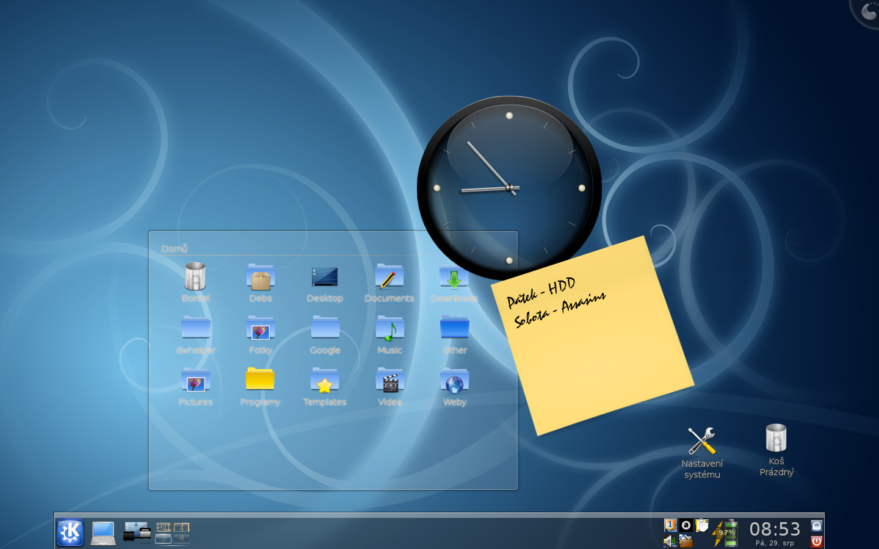
Task: Open the Weby folder
Action: 454,386
